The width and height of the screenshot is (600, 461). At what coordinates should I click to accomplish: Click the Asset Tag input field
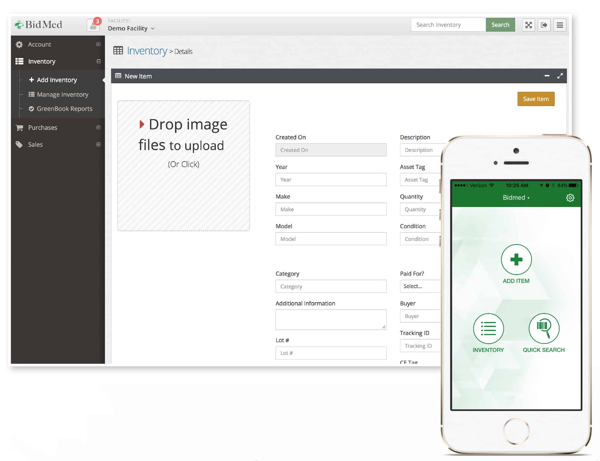(x=420, y=180)
